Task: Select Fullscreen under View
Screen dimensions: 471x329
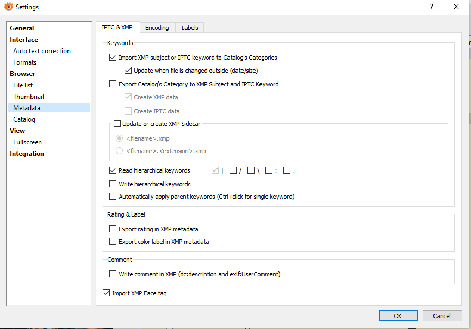Action: (x=27, y=142)
